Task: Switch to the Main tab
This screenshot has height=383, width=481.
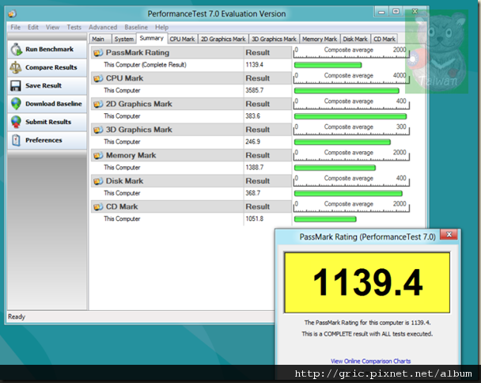Action: pos(100,39)
